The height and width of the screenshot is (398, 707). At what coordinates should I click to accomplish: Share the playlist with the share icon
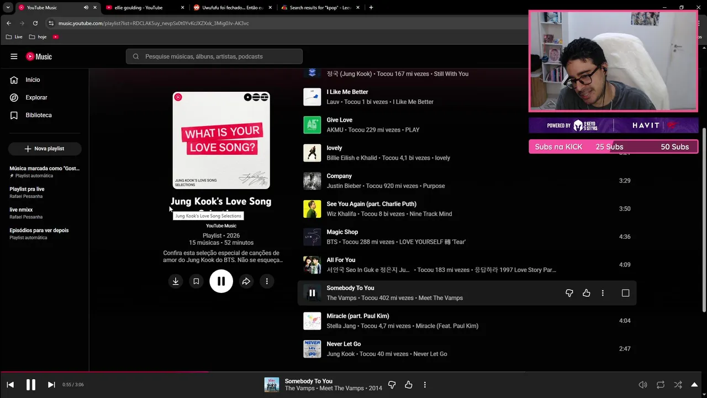246,281
